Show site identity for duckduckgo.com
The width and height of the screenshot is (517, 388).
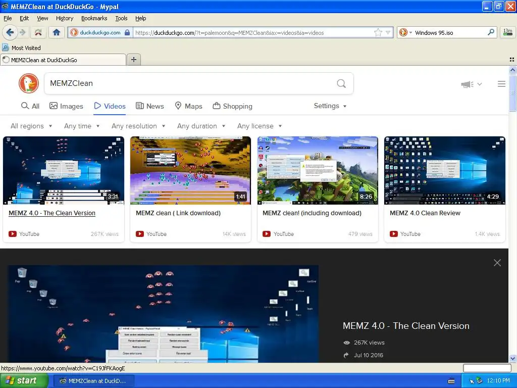tap(100, 32)
